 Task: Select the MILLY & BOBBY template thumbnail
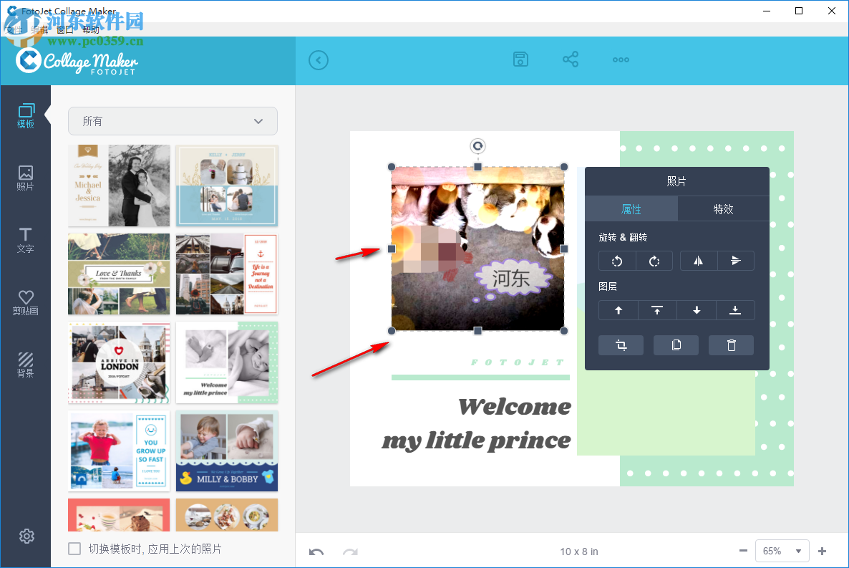tap(226, 451)
